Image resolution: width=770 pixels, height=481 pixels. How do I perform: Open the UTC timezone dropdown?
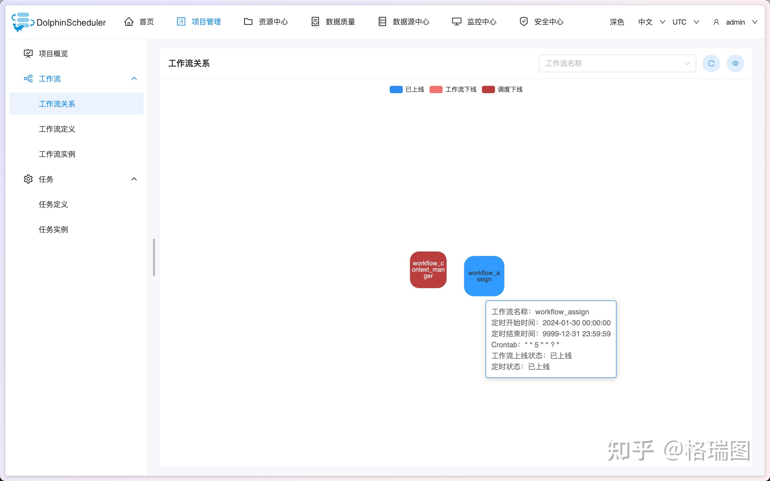coord(685,22)
